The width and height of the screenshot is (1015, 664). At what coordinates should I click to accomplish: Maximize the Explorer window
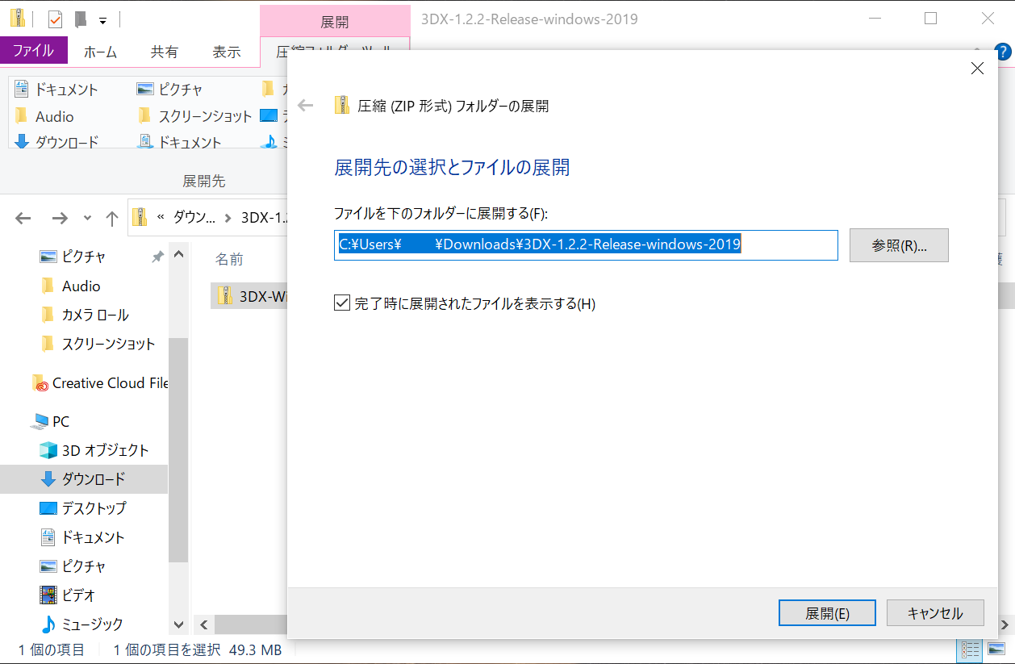tap(930, 18)
